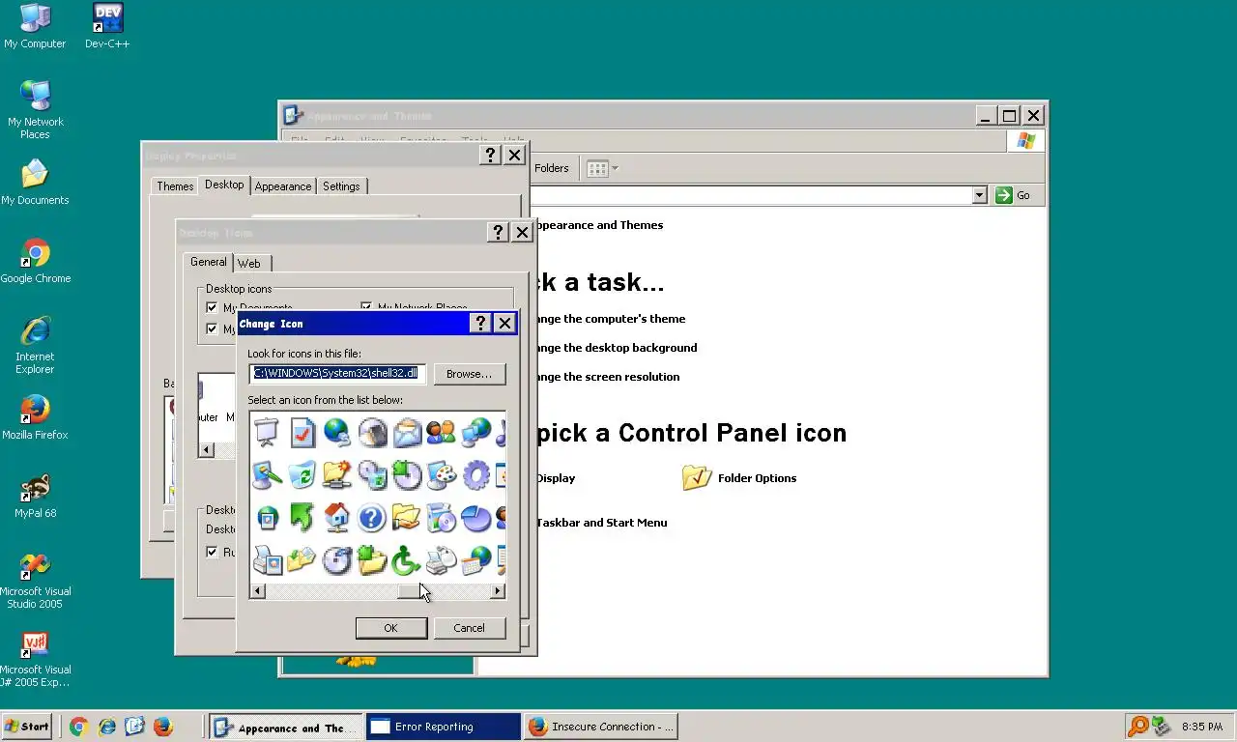Click the Change Icon help question button
Screen dimensions: 1237x742
point(480,324)
